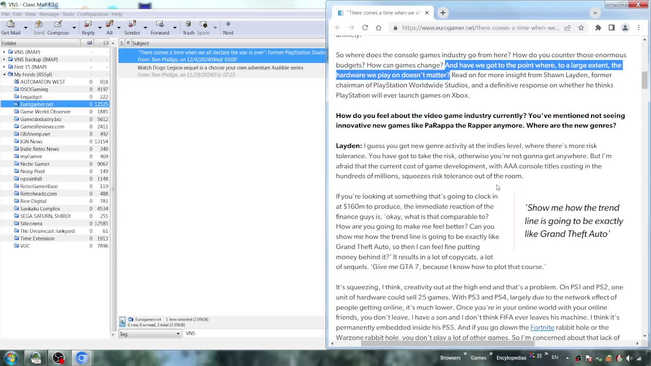Open the Tools menu
651x366 pixels.
[68, 14]
